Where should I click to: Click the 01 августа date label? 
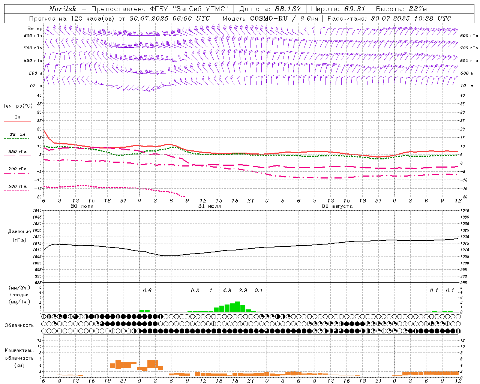pos(337,206)
